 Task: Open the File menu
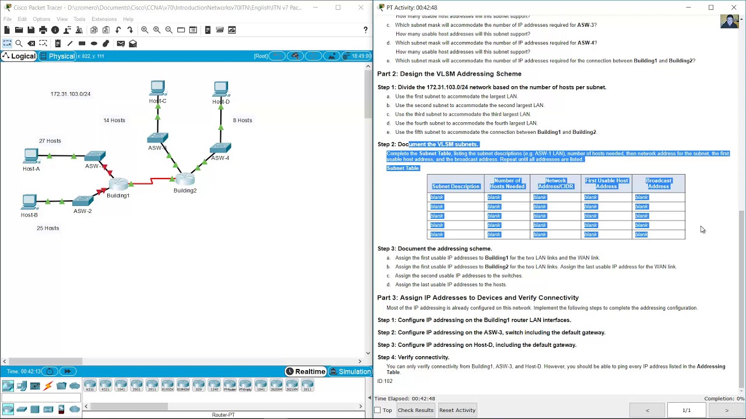coord(8,19)
